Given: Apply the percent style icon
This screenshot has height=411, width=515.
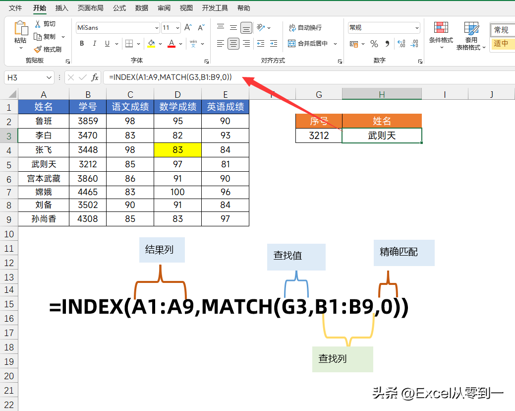Looking at the screenshot, I should (374, 44).
